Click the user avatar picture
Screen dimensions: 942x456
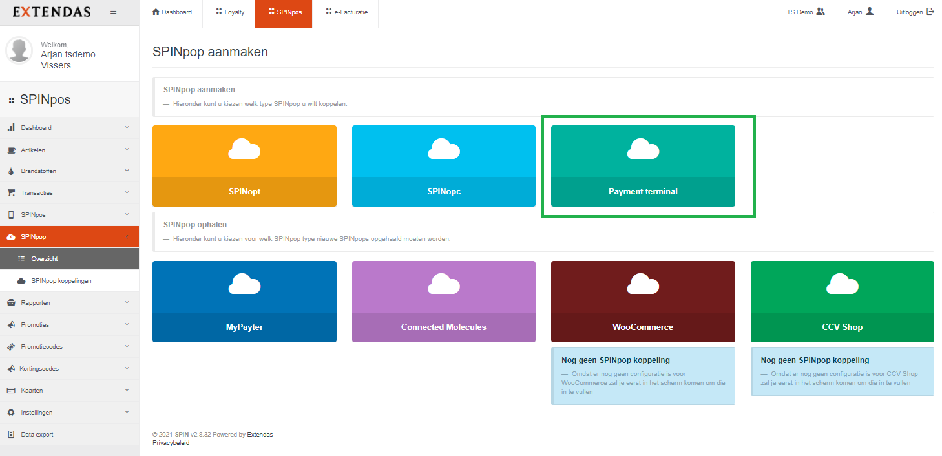(19, 50)
